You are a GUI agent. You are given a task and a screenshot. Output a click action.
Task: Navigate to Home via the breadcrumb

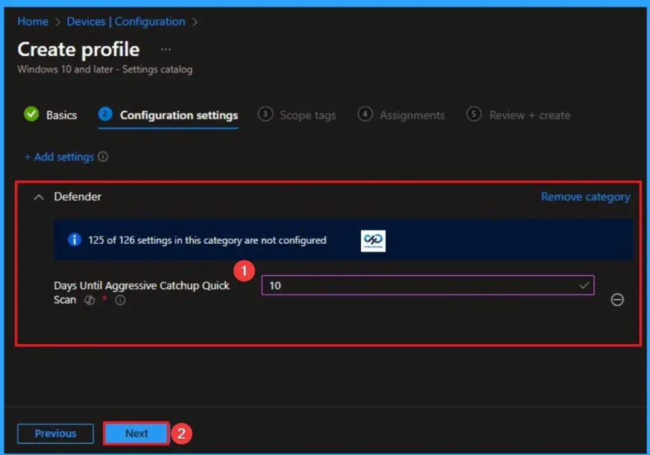pos(32,21)
